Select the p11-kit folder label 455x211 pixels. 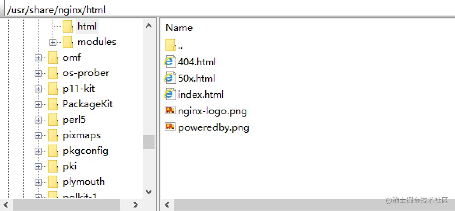pos(79,88)
